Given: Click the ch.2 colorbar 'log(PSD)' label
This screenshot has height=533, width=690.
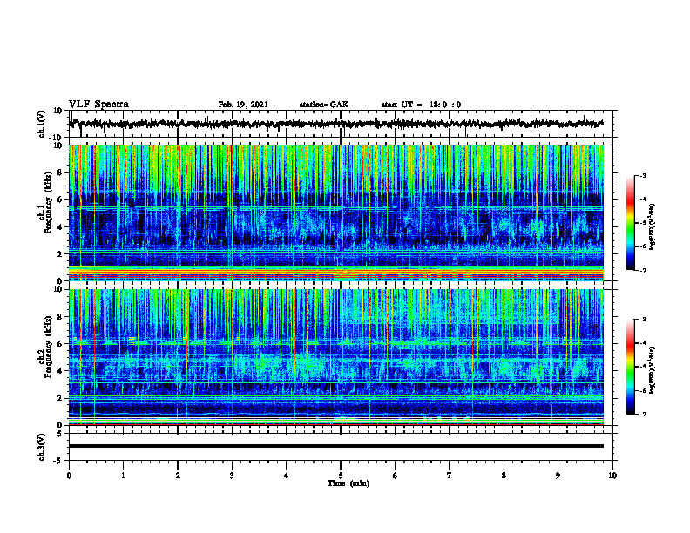Looking at the screenshot, I should [x=653, y=370].
